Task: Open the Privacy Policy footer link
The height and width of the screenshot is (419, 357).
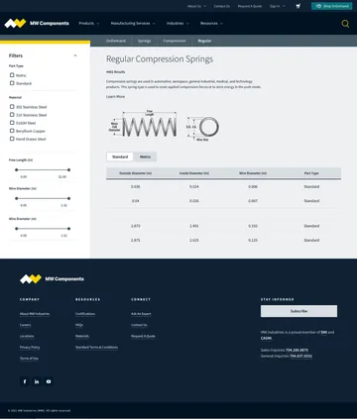Action: tap(30, 348)
